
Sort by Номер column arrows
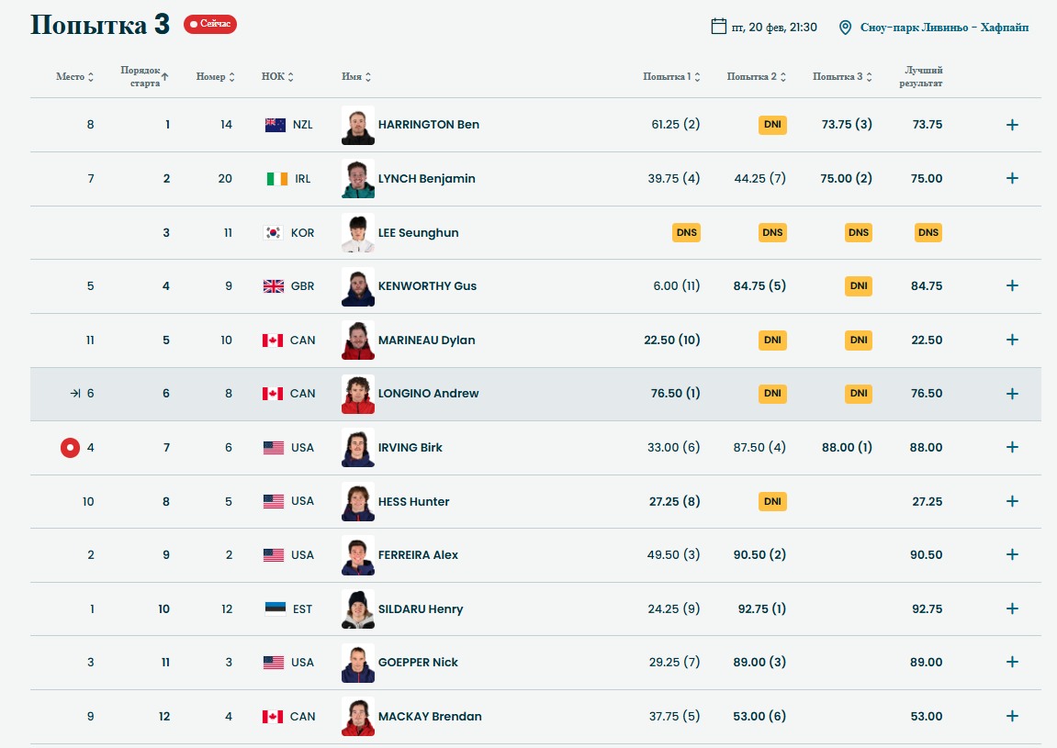[232, 77]
